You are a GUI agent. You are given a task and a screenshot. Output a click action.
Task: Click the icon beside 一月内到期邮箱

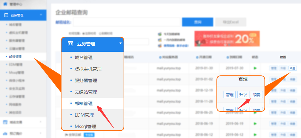point(159,40)
